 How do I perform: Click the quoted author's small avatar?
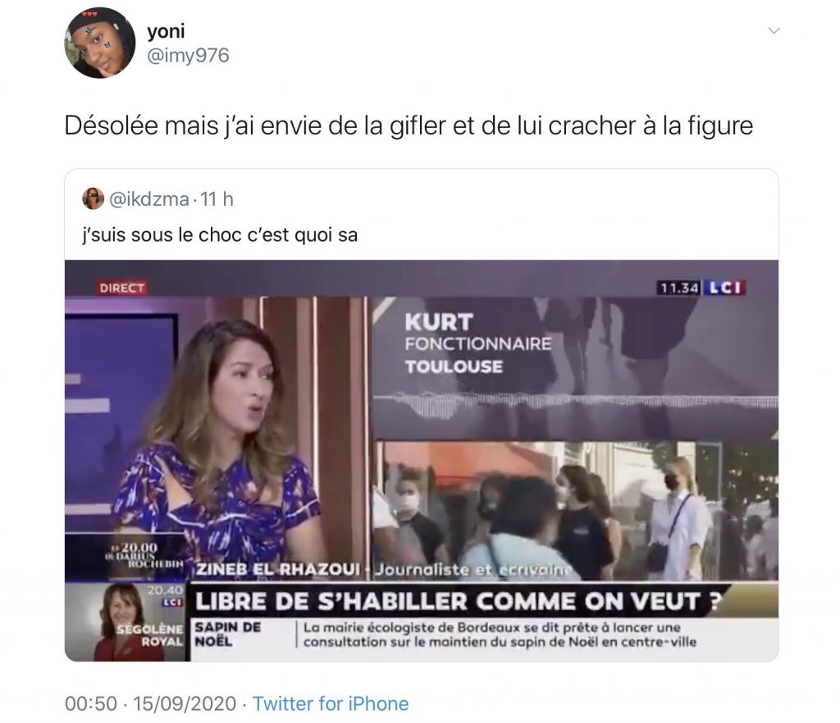click(x=93, y=198)
